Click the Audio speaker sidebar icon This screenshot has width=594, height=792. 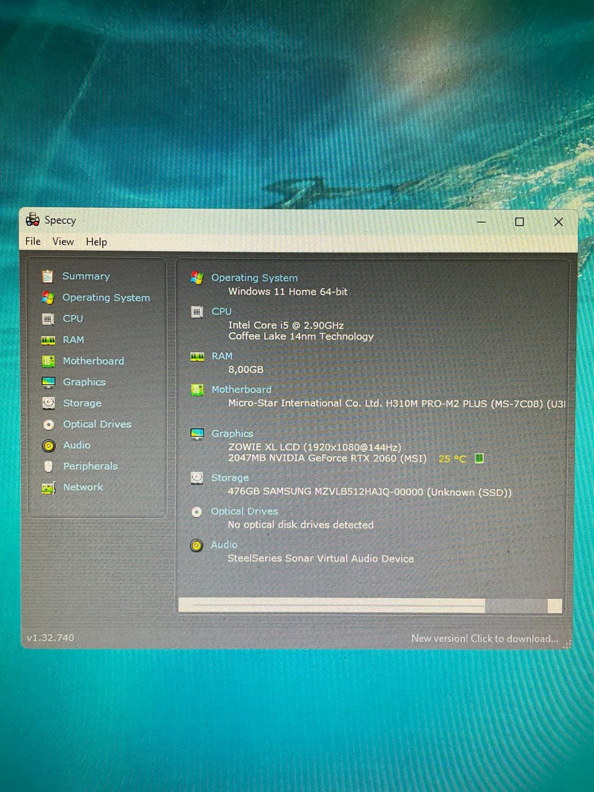coord(49,445)
